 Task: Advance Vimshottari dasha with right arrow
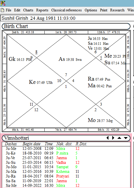point(113,138)
